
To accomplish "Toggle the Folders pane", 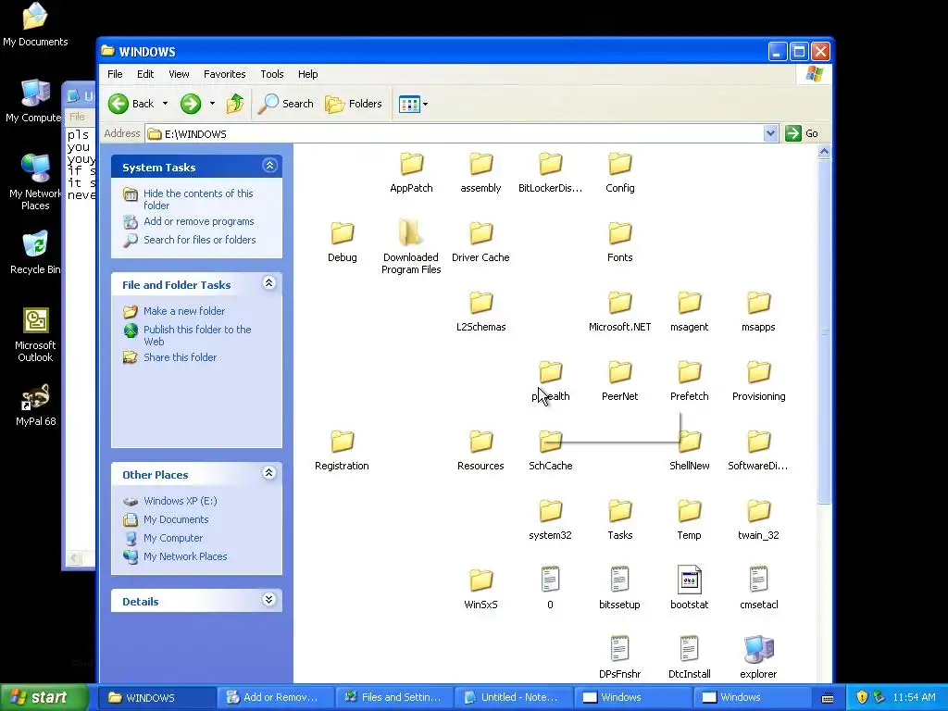I will (354, 104).
